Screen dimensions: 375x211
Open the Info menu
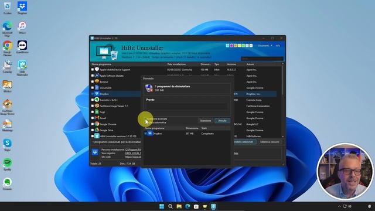pos(278,46)
